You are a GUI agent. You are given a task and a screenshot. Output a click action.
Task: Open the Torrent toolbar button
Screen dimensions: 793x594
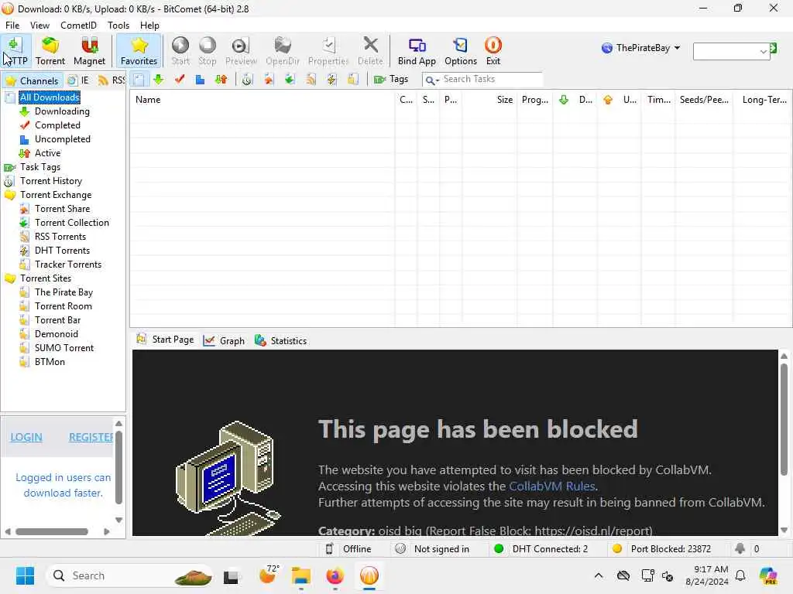coord(50,51)
